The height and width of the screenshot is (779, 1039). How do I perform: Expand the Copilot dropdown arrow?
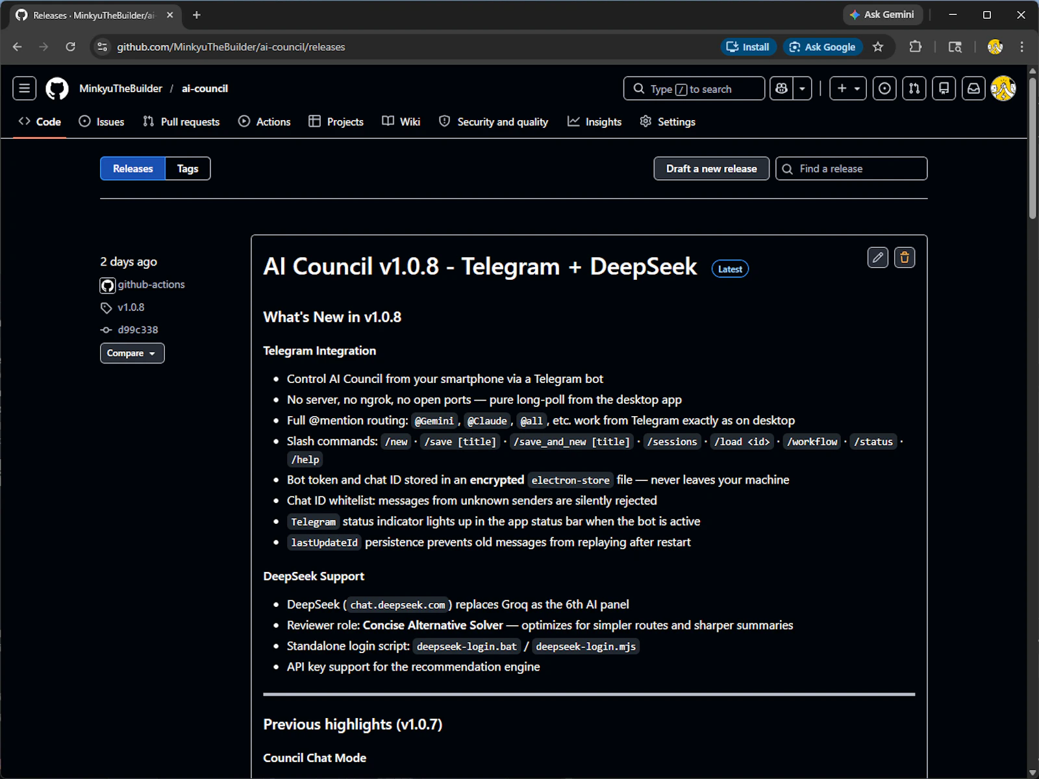(803, 88)
